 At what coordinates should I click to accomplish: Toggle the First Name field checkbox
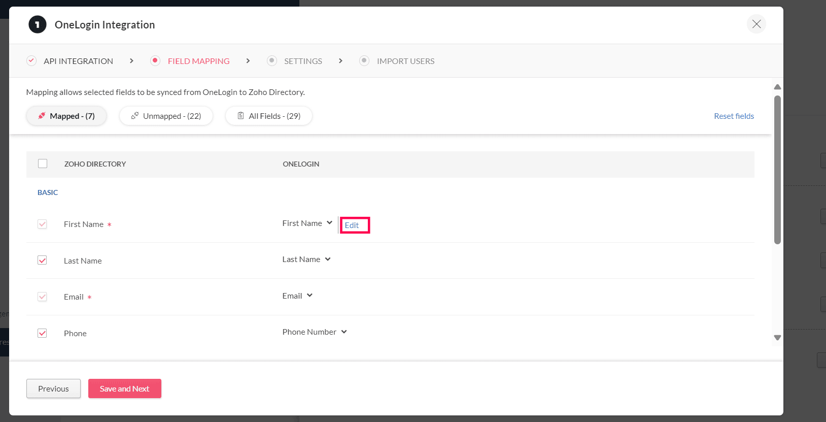[42, 224]
